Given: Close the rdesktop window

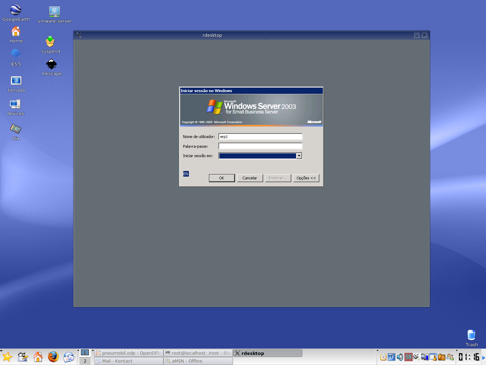Looking at the screenshot, I should 424,35.
